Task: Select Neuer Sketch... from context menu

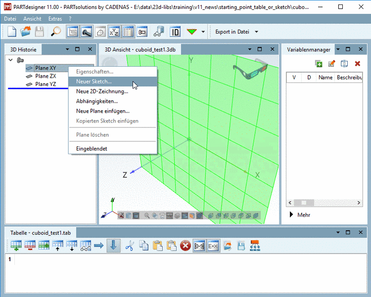Action: 113,82
